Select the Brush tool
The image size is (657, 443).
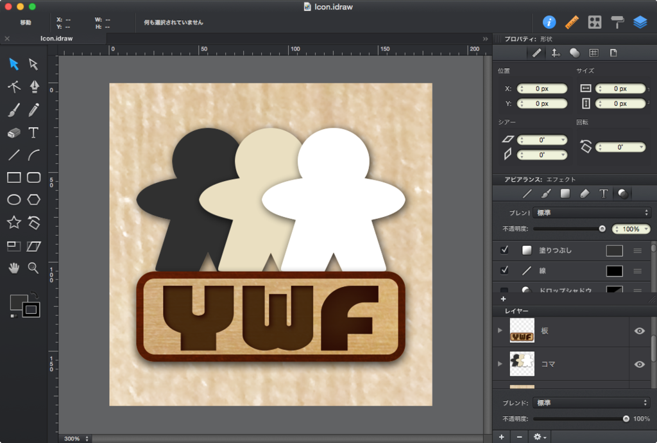[x=14, y=110]
